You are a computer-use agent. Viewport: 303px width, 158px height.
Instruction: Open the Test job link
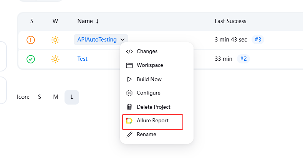click(82, 59)
